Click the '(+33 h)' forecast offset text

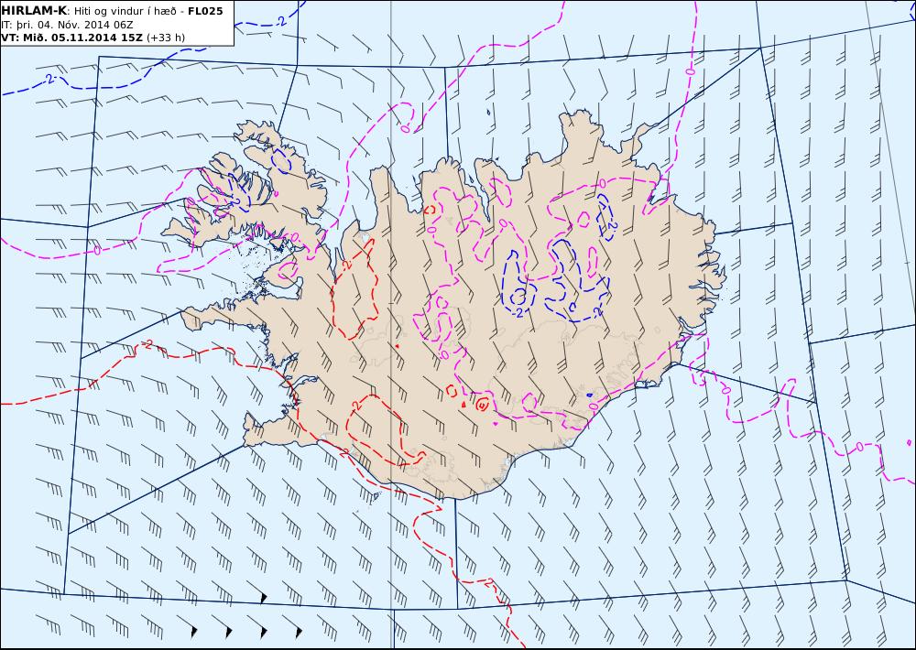tap(165, 38)
